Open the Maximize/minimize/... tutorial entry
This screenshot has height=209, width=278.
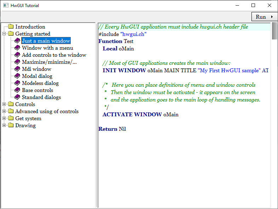click(x=49, y=62)
